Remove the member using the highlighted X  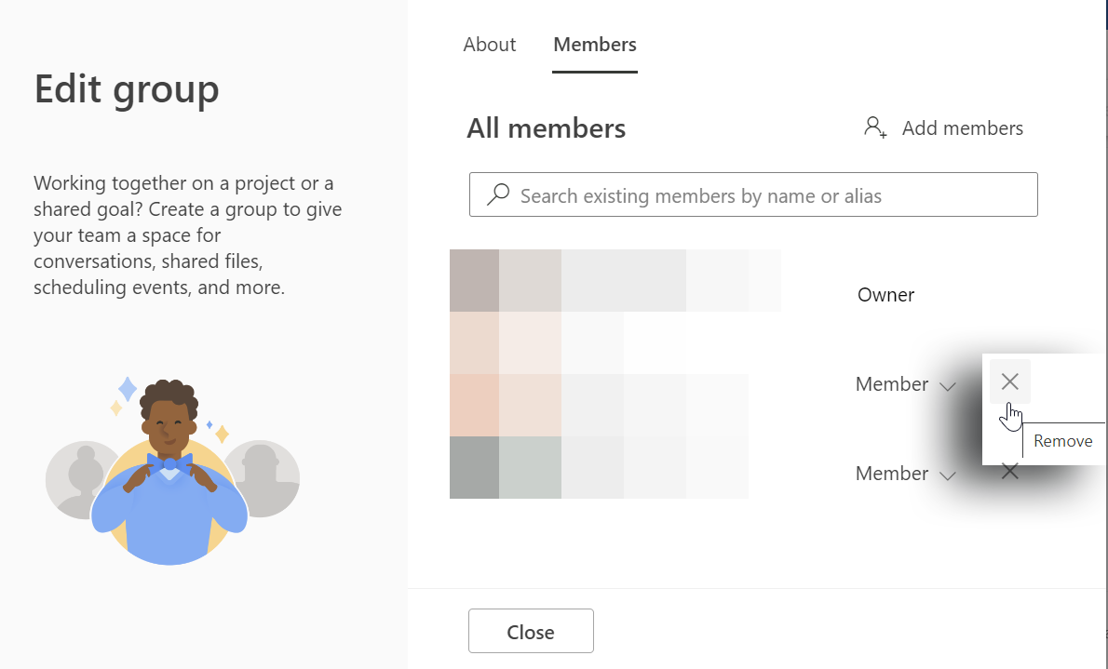coord(1009,381)
